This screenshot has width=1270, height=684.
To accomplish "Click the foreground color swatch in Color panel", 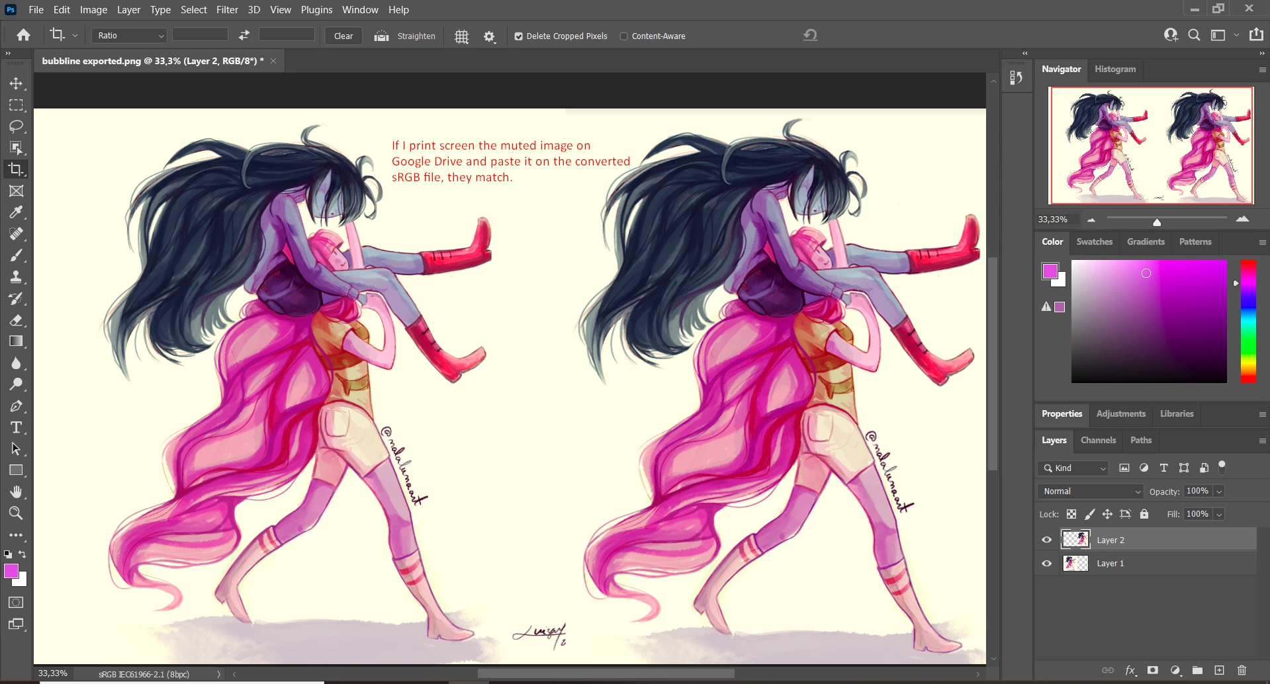I will coord(1050,271).
